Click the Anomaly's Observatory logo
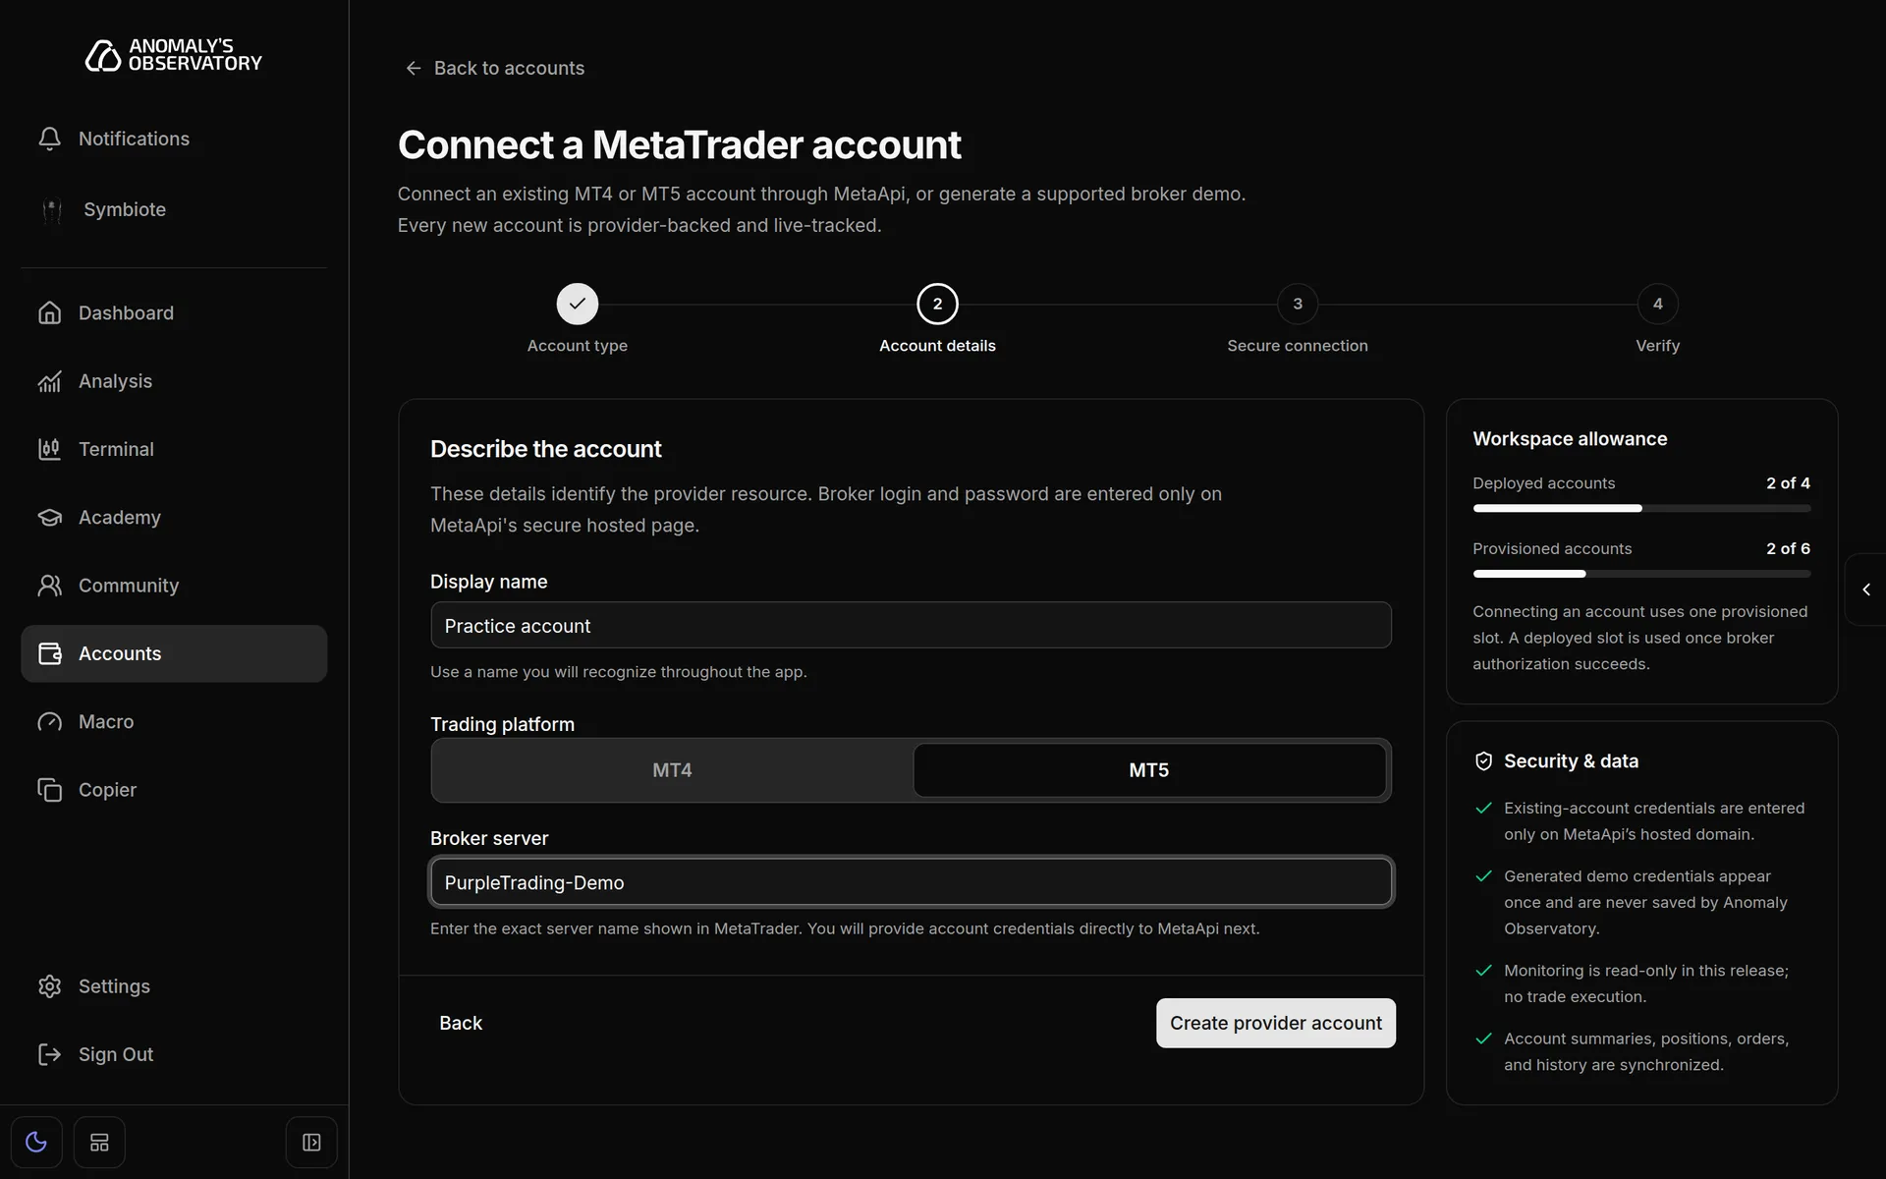 tap(174, 55)
